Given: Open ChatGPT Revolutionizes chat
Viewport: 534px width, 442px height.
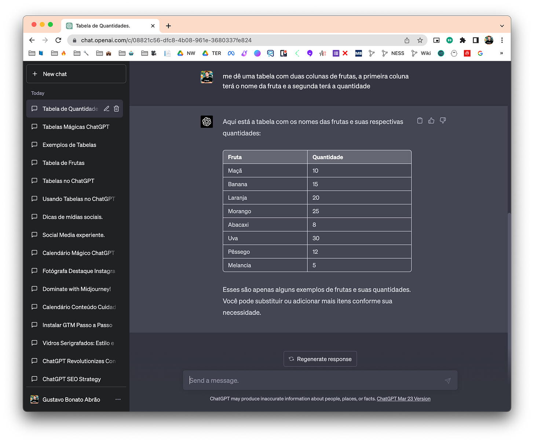Looking at the screenshot, I should pos(74,361).
